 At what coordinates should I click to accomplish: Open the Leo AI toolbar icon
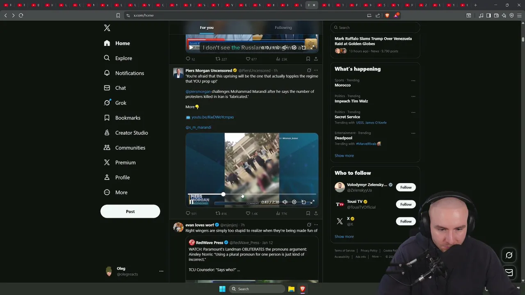point(504,15)
